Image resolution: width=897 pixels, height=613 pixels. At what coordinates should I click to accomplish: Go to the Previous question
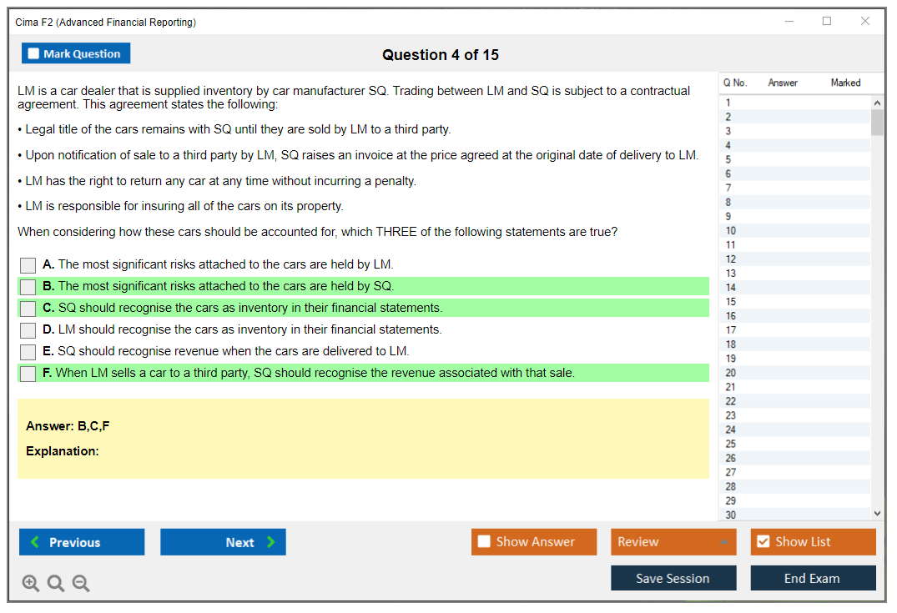point(82,542)
